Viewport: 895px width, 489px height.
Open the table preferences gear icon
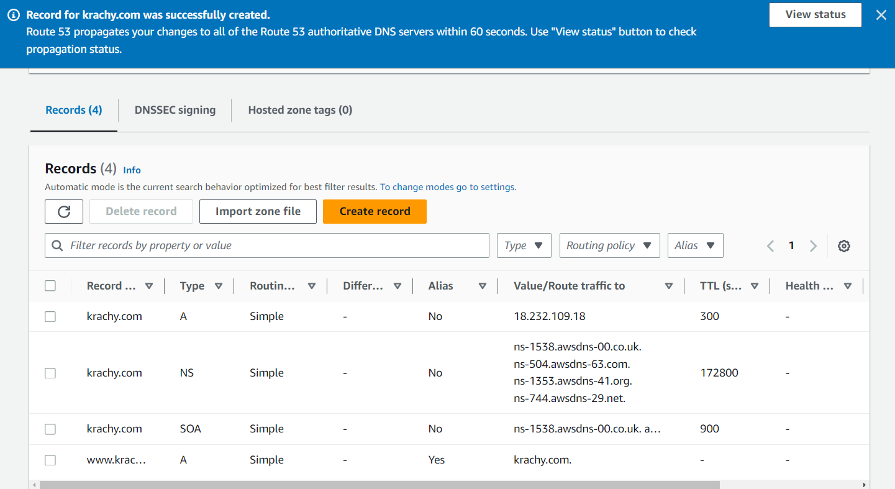pyautogui.click(x=843, y=246)
